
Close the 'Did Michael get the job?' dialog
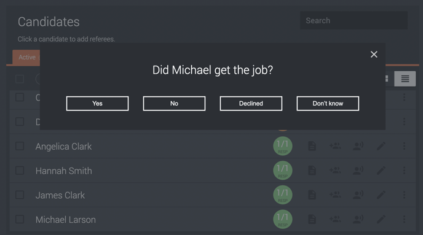click(374, 55)
